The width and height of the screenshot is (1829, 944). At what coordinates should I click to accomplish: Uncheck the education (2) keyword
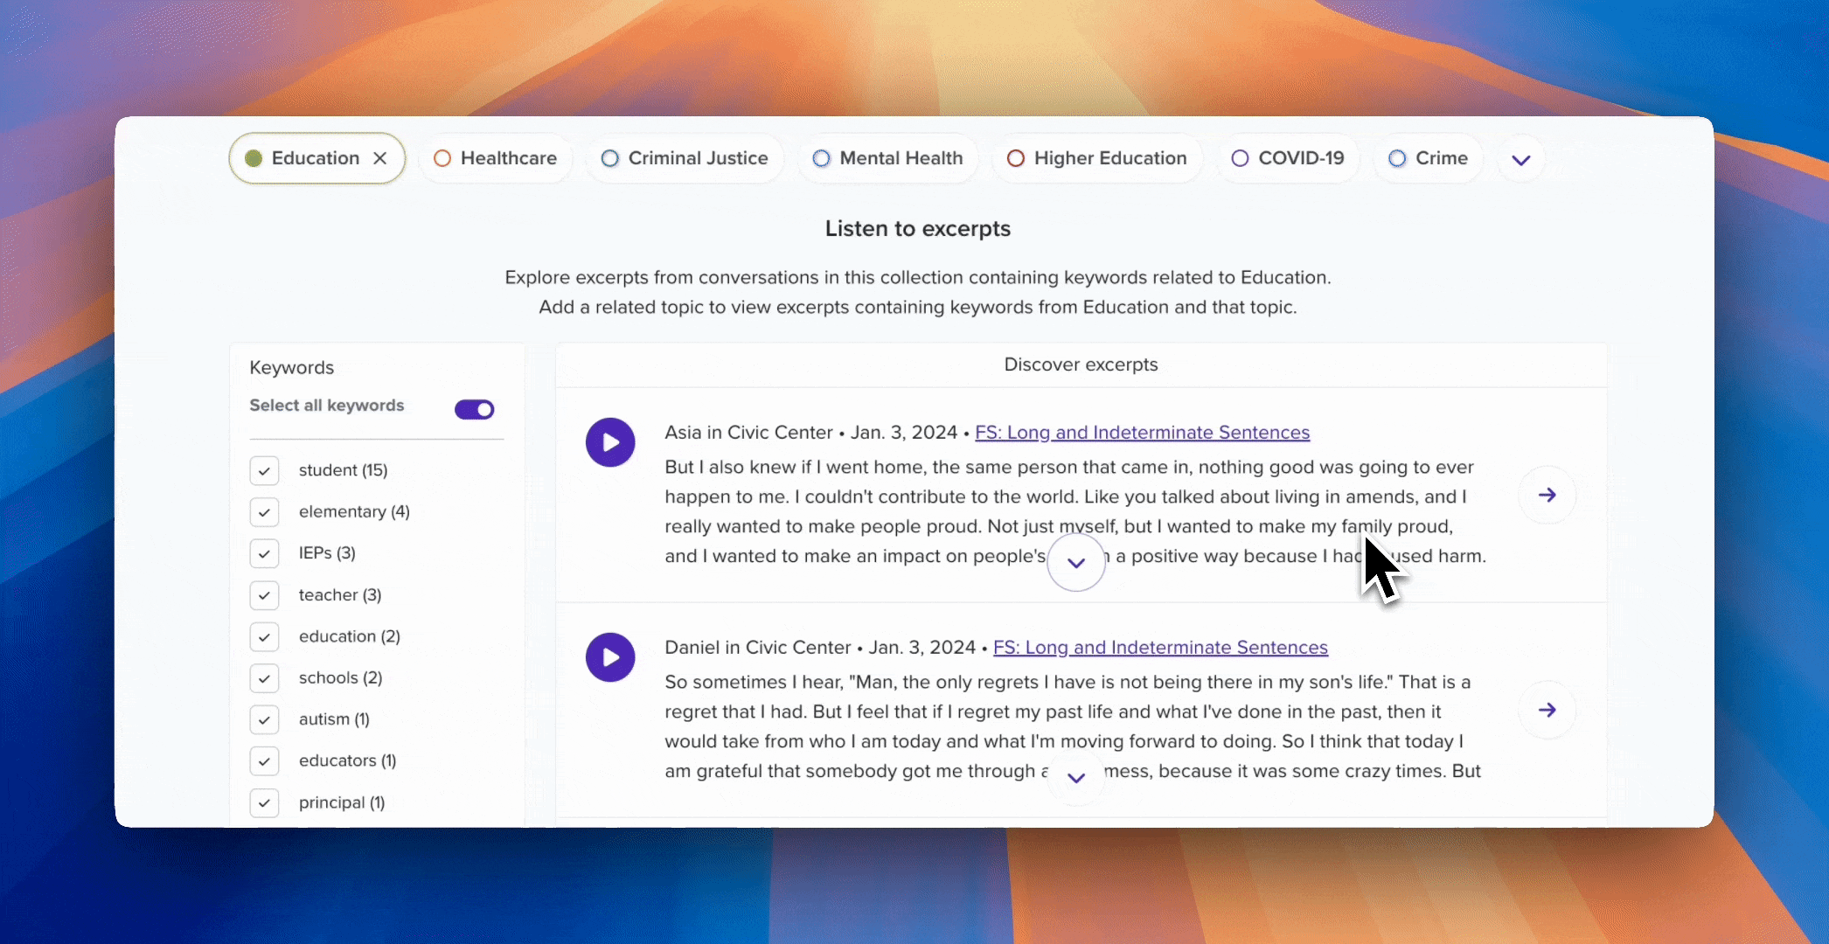(x=264, y=636)
